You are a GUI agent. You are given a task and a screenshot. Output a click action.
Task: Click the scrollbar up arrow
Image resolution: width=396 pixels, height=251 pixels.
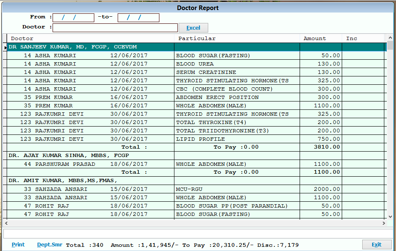tap(391, 38)
